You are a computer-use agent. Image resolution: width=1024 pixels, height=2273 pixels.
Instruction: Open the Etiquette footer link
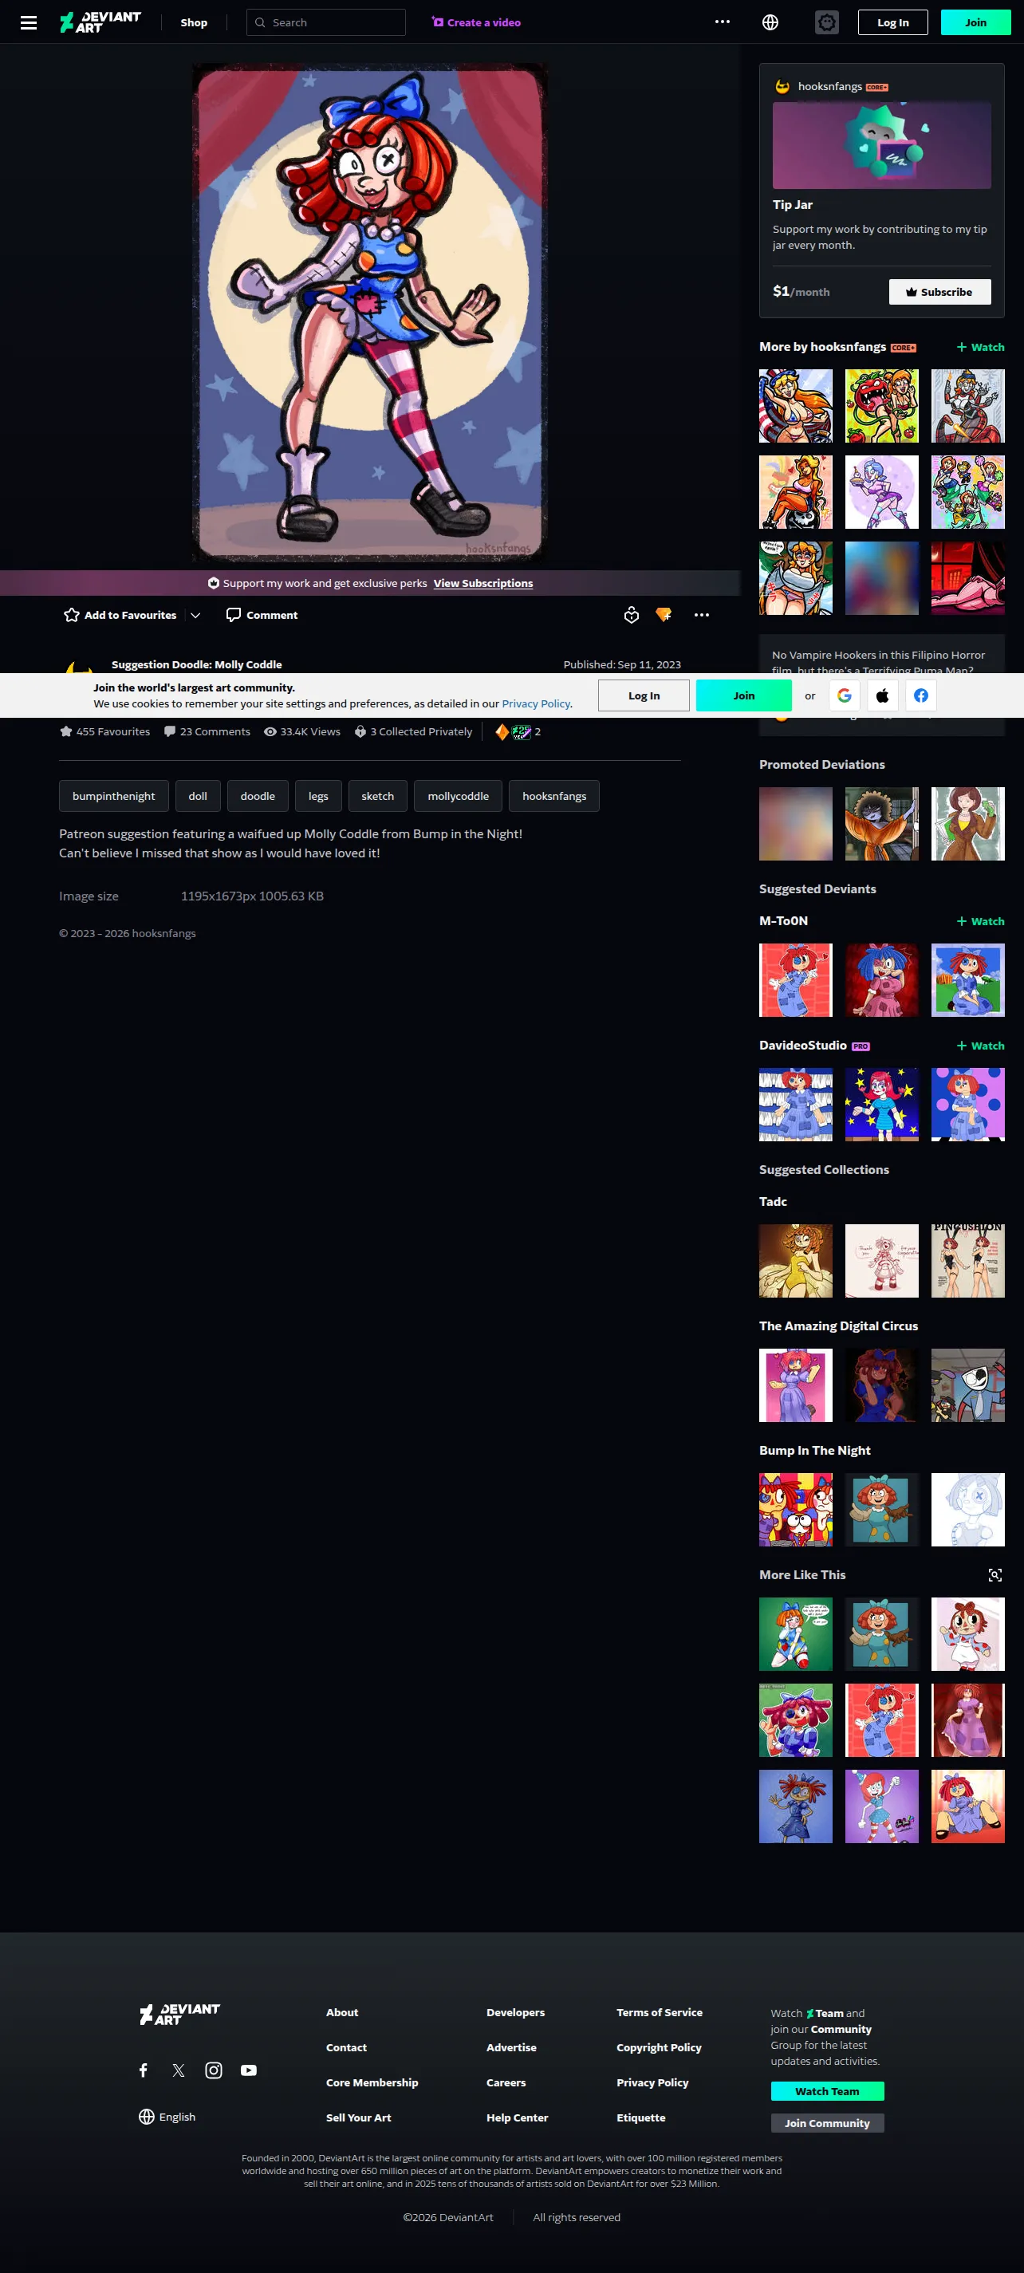point(640,2117)
